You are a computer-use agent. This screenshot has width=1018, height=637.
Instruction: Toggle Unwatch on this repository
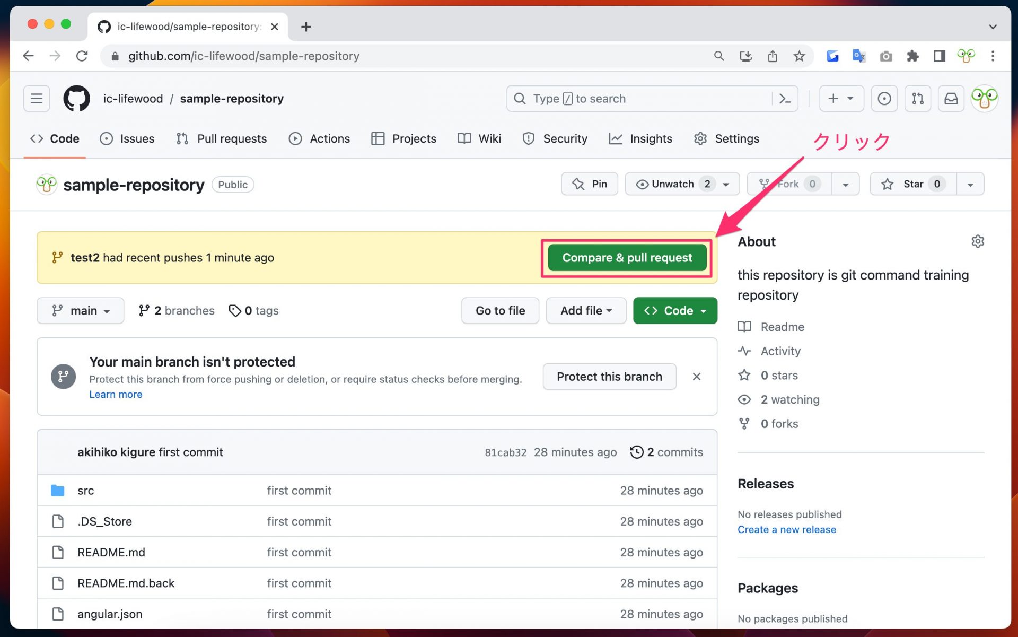tap(671, 184)
